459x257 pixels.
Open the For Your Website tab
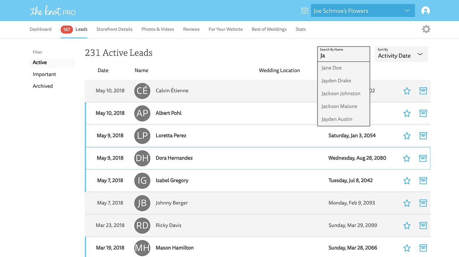coord(226,29)
